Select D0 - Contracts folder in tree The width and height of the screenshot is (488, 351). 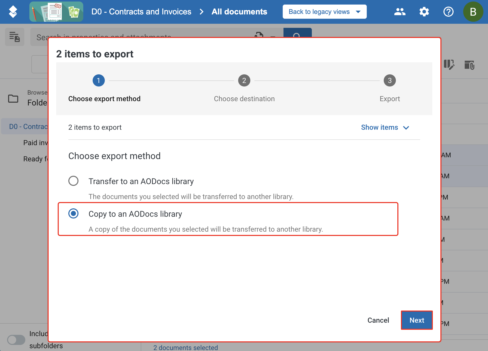pyautogui.click(x=25, y=126)
